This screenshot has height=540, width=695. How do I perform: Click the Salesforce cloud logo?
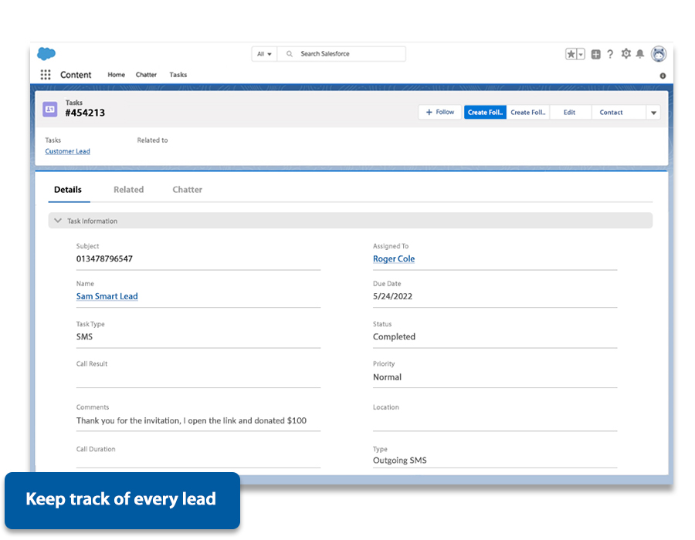(46, 54)
